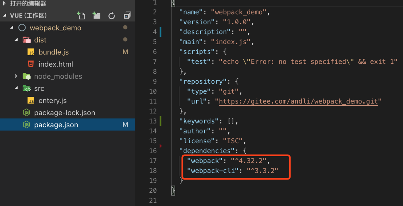The image size is (403, 206).
Task: Click the Node icon next to package-lock.json
Action: (x=27, y=113)
